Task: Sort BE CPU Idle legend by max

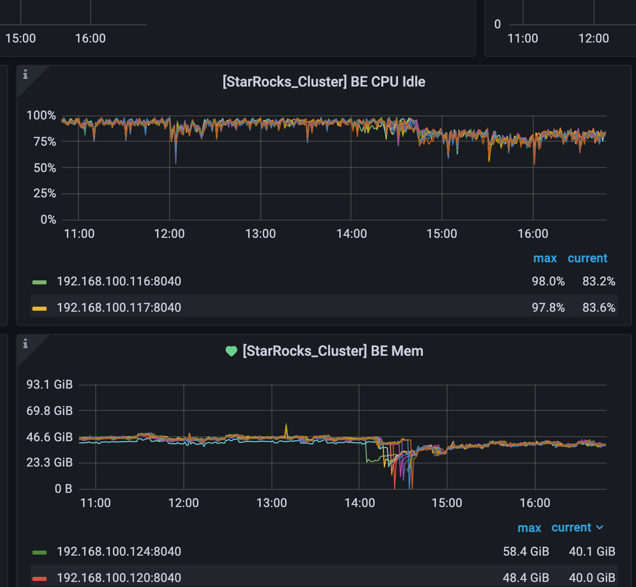Action: (x=545, y=258)
